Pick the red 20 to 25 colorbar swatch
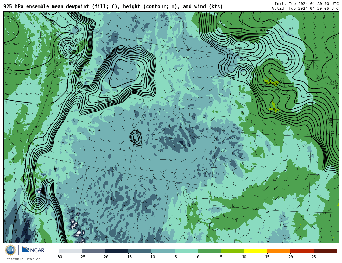This screenshot has height=263, width=342. (x=302, y=251)
